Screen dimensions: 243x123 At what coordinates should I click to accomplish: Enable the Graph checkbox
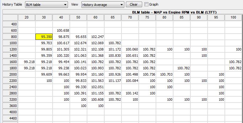146,4
